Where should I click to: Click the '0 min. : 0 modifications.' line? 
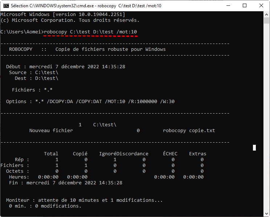pos(45,206)
